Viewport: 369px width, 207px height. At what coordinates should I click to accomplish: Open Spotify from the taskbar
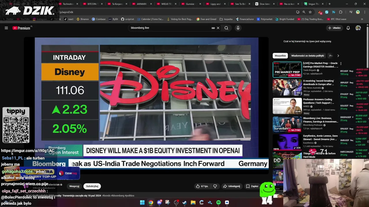219,202
